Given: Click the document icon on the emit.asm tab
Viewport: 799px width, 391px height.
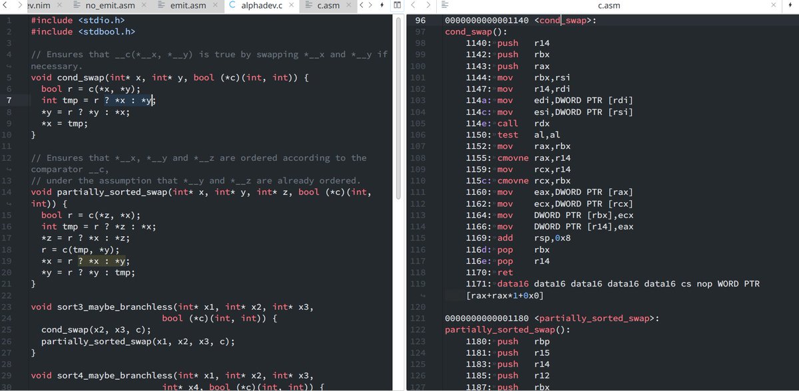Looking at the screenshot, I should [160, 5].
